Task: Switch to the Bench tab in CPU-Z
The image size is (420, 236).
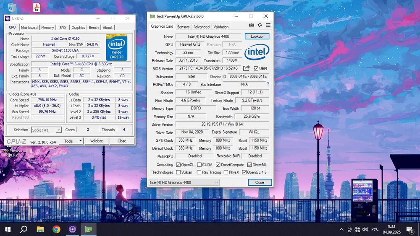Action: (94, 28)
